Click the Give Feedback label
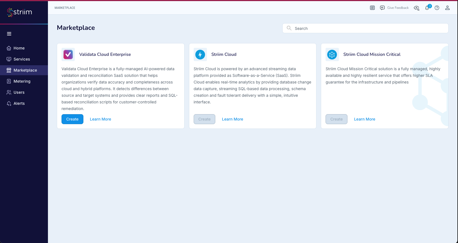This screenshot has width=458, height=243. 398,8
